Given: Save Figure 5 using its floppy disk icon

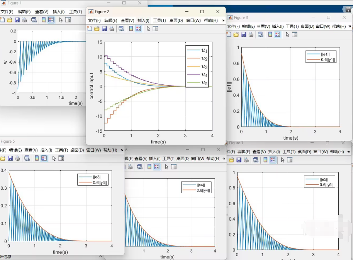Looking at the screenshot, I should (10, 158).
